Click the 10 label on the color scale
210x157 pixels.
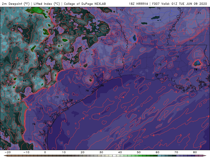[x=64, y=152]
